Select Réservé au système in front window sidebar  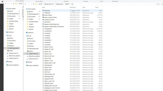[x=34, y=56]
